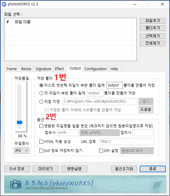Click the camera logo in the banner

(16, 184)
